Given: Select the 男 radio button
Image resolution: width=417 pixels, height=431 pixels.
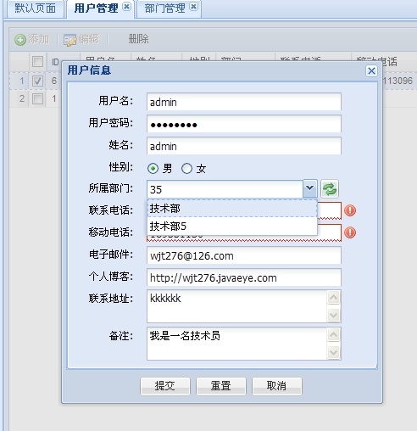Looking at the screenshot, I should click(153, 169).
